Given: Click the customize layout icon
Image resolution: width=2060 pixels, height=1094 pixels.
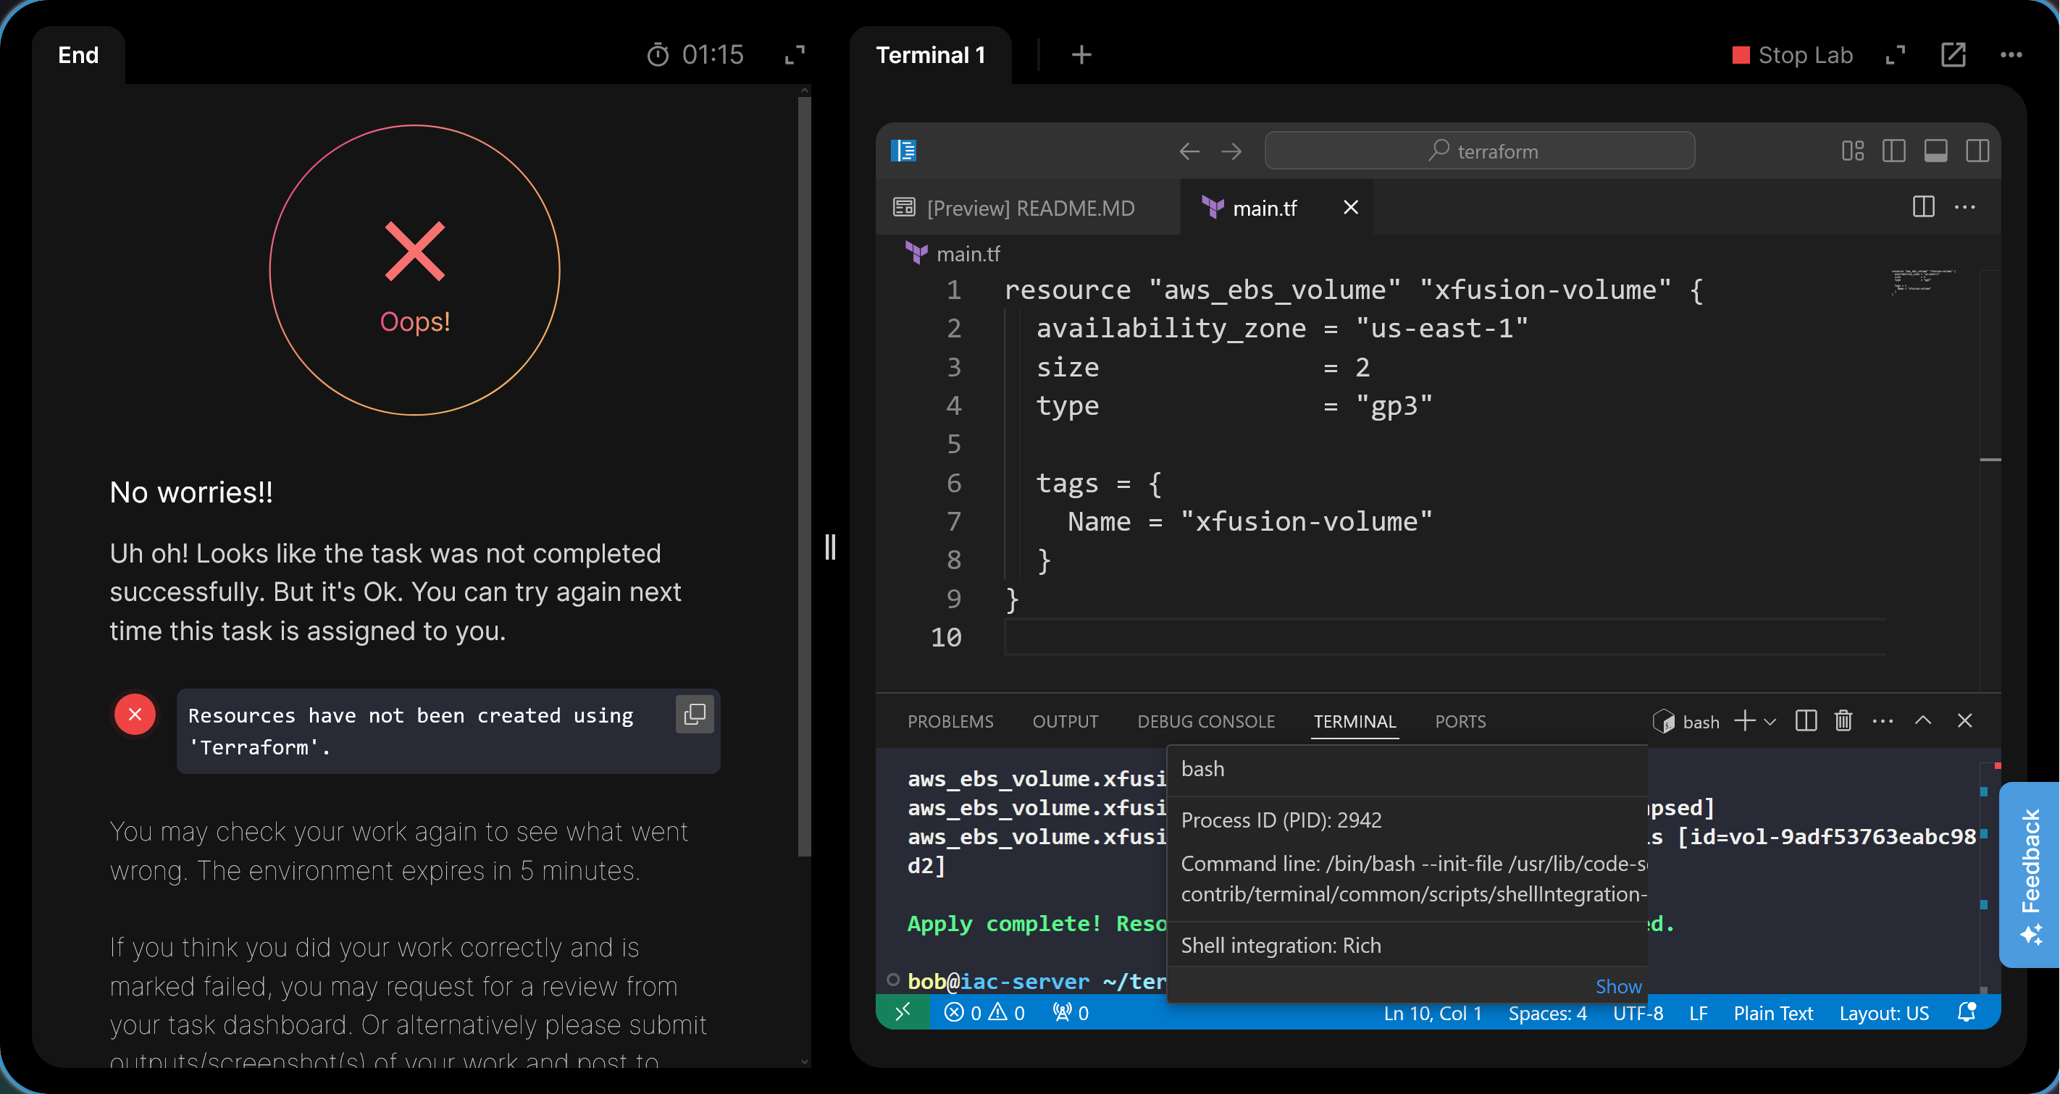Looking at the screenshot, I should click(x=1852, y=151).
